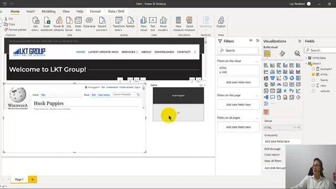The image size is (336, 189).
Task: Click the Filters pane Search box
Action: pos(238,50)
